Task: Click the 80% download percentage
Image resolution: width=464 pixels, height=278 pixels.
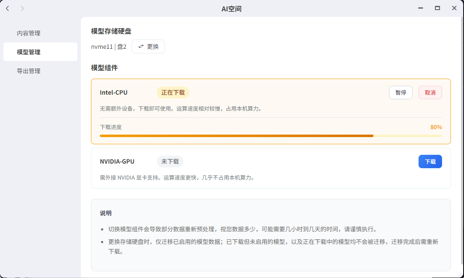Action: [436, 127]
